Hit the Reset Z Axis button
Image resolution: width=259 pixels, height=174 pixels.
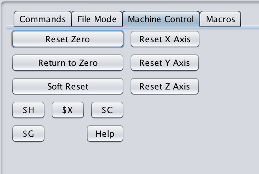(165, 86)
